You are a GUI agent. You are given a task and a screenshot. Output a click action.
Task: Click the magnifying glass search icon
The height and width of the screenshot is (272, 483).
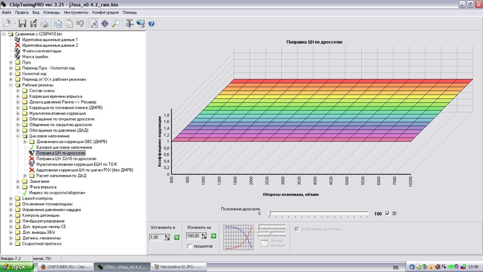(116, 23)
